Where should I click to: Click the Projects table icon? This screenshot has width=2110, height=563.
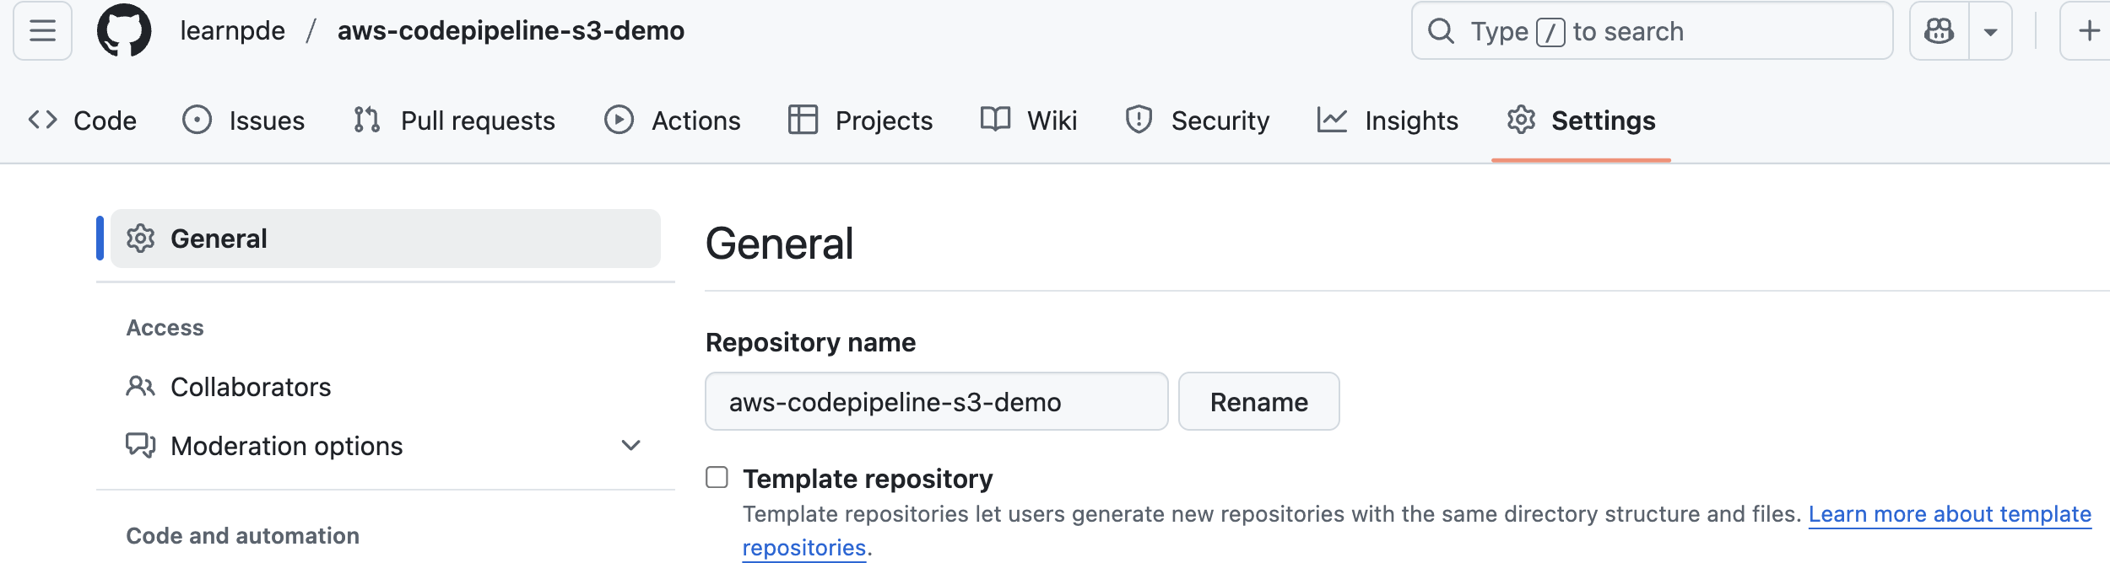tap(803, 120)
